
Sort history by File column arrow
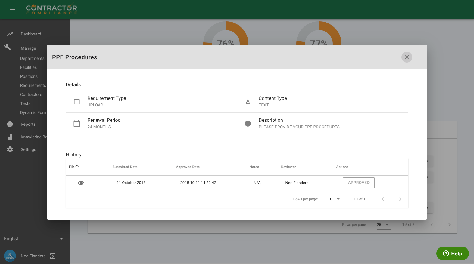(77, 167)
